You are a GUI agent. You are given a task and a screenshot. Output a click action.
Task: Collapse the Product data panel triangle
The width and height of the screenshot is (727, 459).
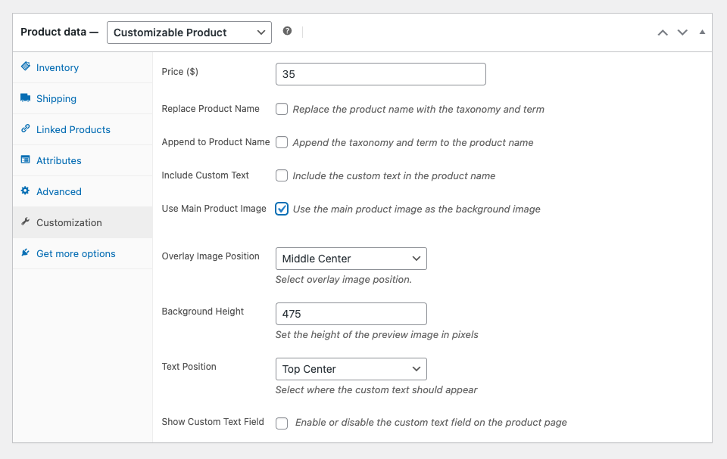(x=702, y=33)
